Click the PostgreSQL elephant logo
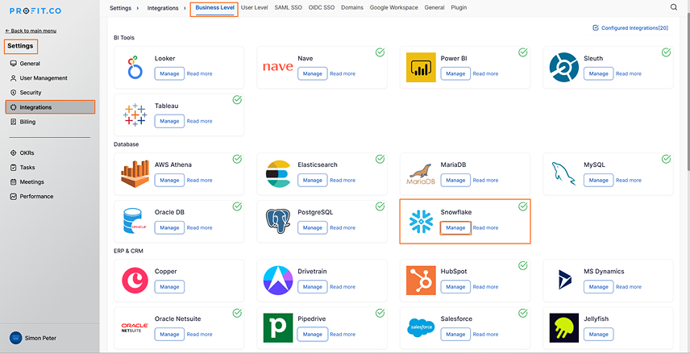 coord(277,222)
